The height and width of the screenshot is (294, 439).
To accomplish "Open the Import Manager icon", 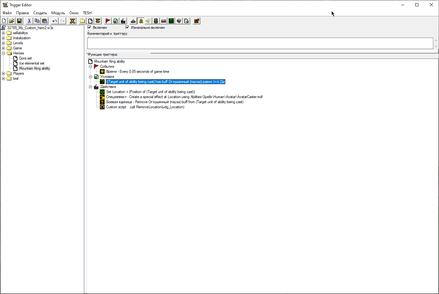I will tap(186, 21).
